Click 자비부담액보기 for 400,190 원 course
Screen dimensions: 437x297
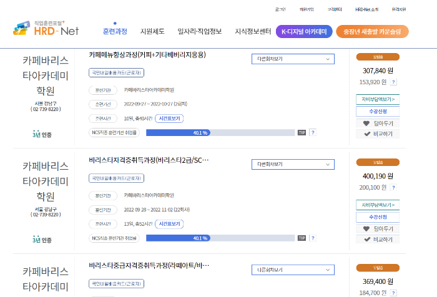click(378, 205)
